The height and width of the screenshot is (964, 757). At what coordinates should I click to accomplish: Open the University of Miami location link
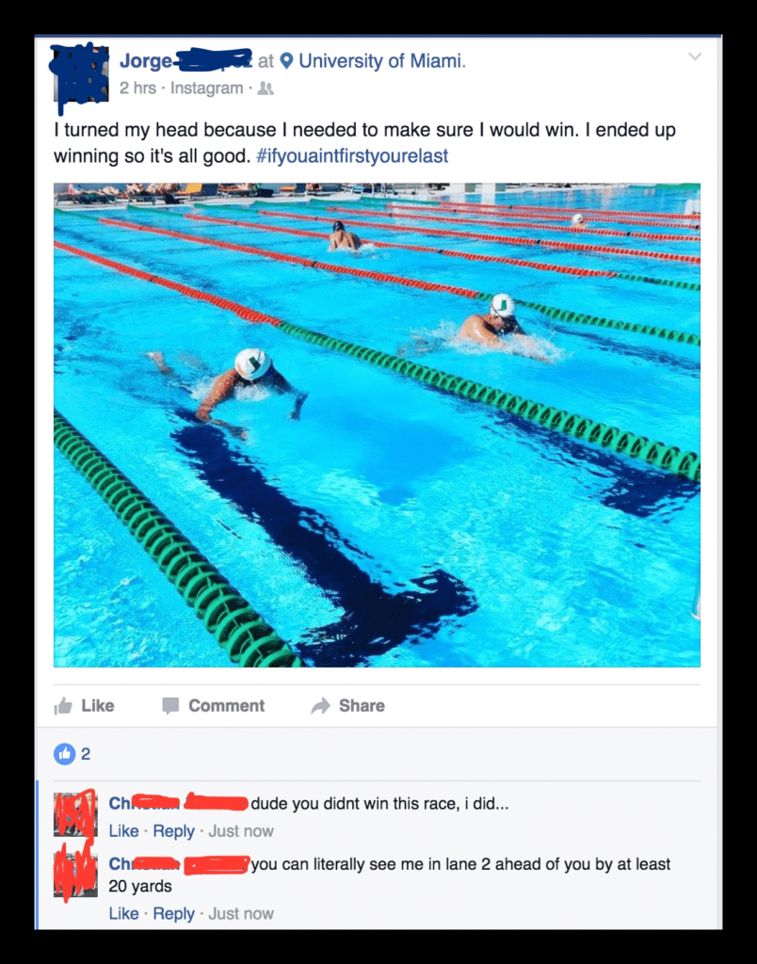[380, 61]
